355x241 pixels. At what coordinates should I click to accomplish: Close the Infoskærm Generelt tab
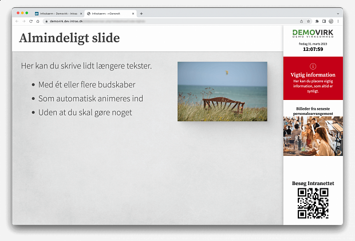tap(133, 14)
